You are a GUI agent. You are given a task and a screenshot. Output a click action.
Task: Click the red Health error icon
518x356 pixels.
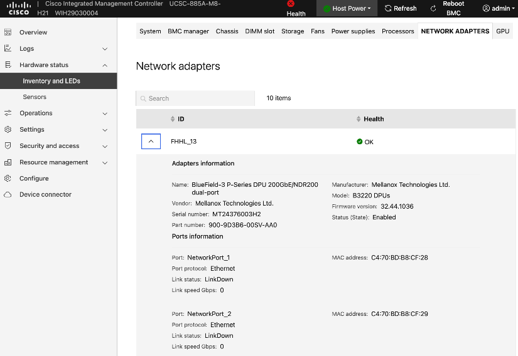(x=291, y=4)
